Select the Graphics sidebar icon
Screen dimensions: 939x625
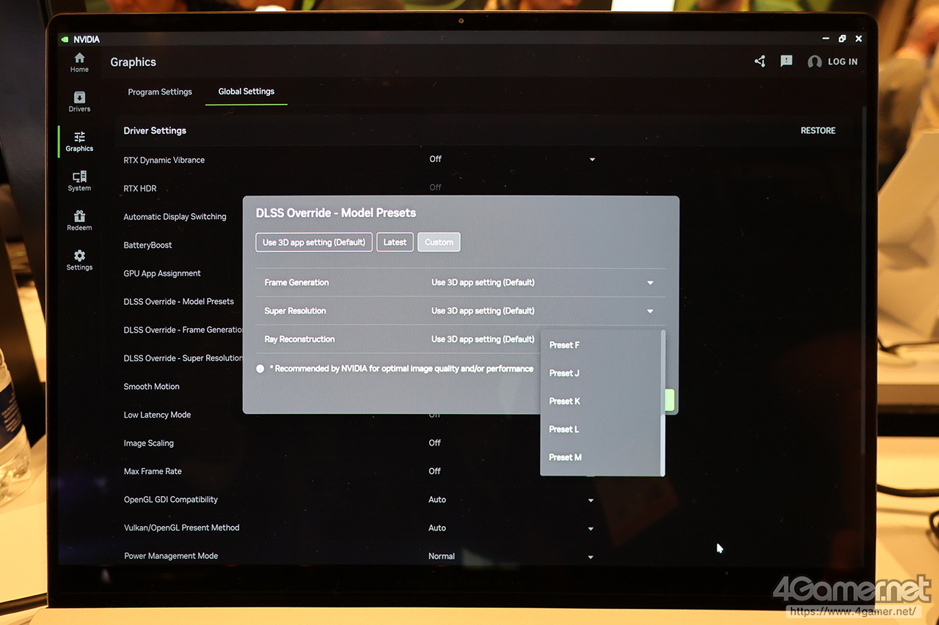(x=79, y=138)
